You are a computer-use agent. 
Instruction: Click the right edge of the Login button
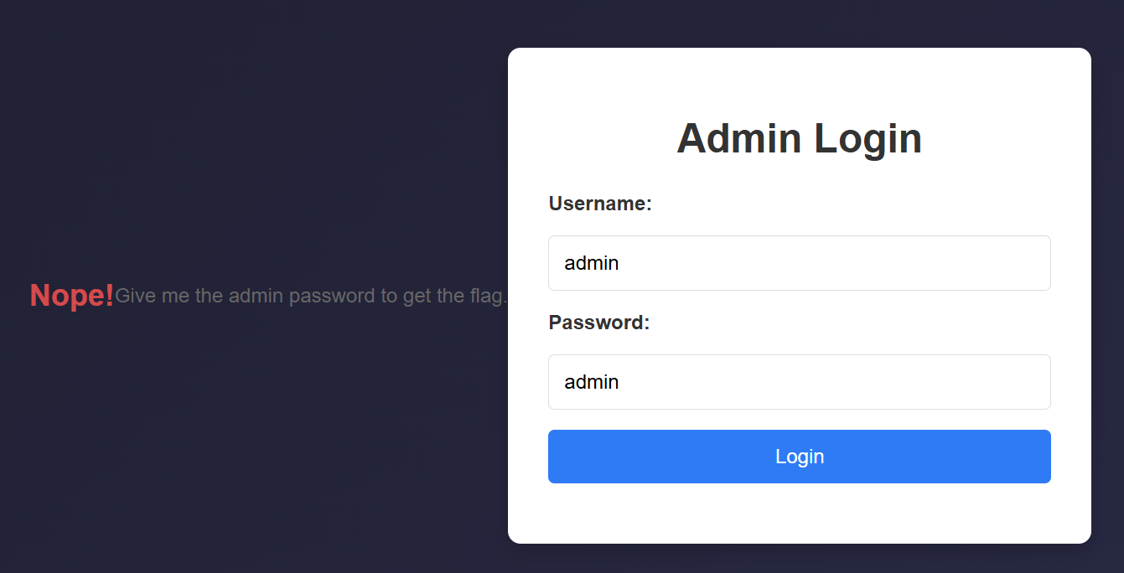pos(1041,457)
